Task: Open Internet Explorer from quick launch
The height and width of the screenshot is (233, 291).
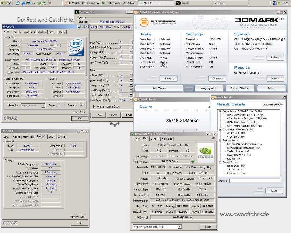Action: pyautogui.click(x=23, y=3)
